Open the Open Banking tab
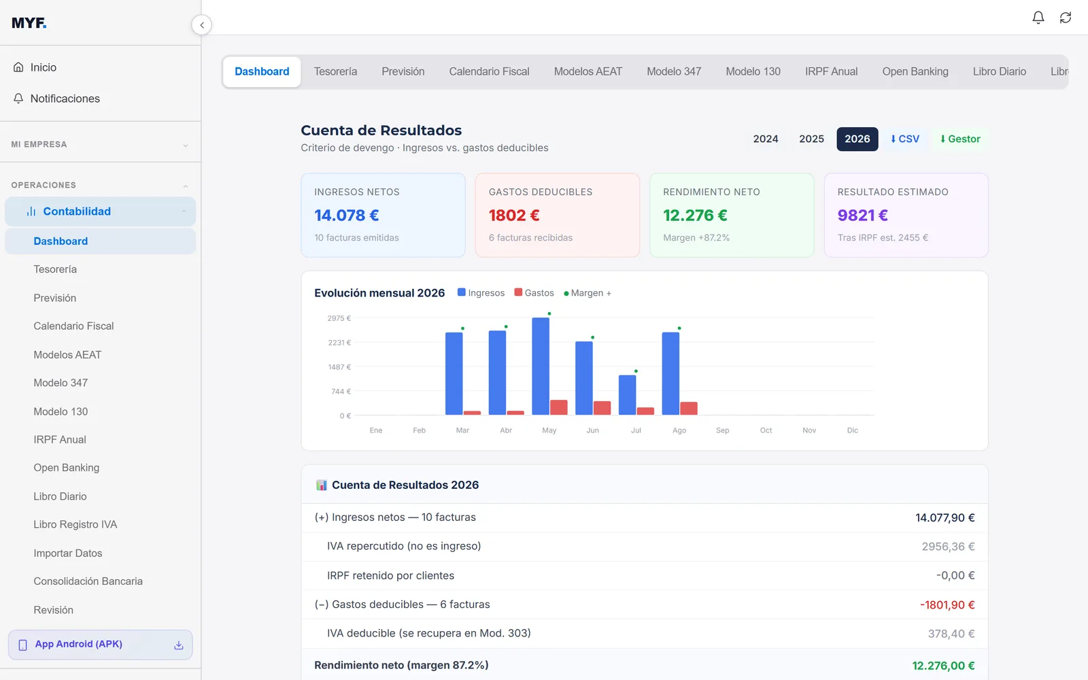1088x680 pixels. tap(915, 71)
